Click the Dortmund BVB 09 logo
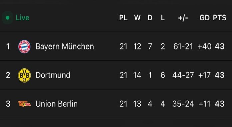Screen dimensions: 232x127 coord(24,75)
